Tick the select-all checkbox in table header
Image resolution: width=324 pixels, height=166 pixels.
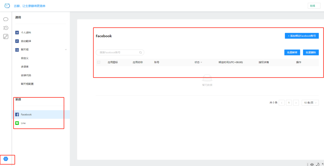click(x=99, y=62)
